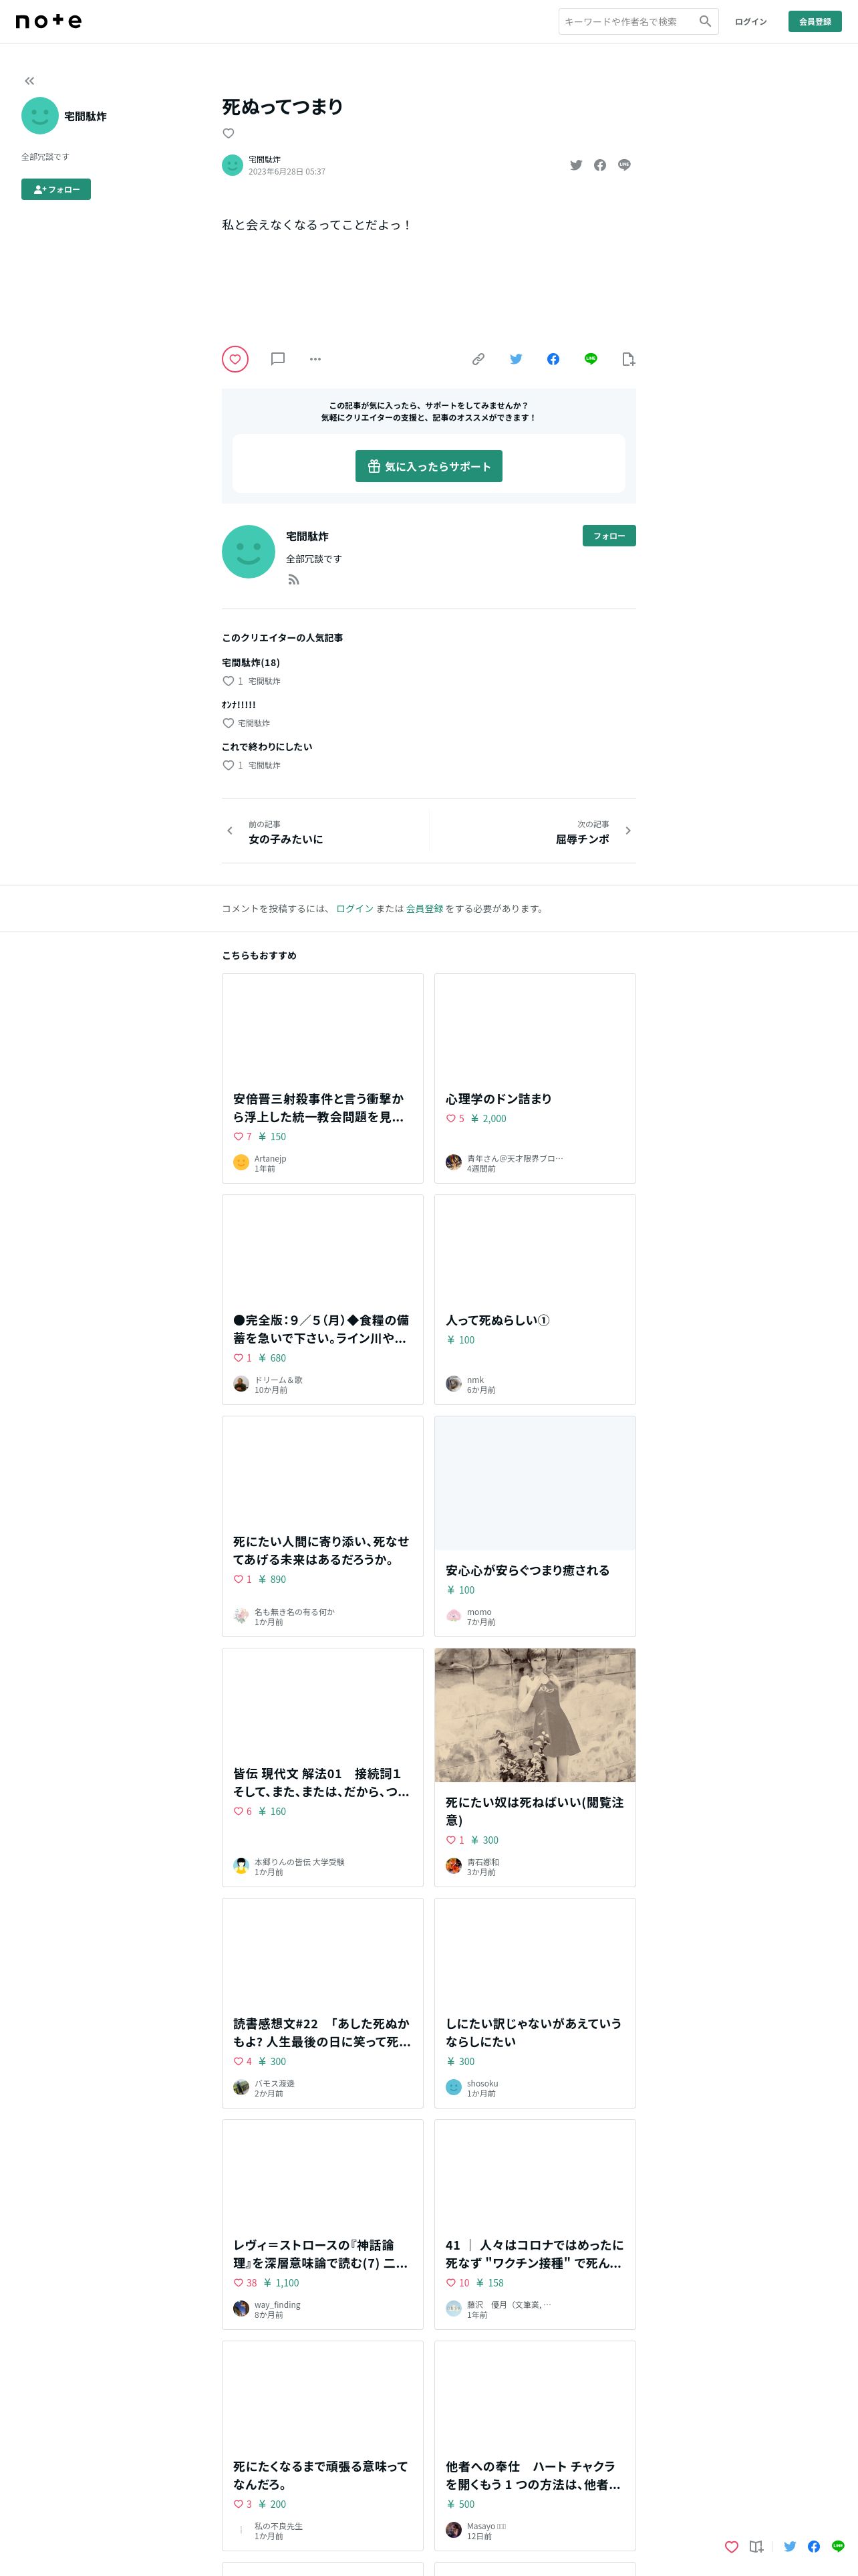This screenshot has width=858, height=2576.
Task: Add article to magazine icon in action bar
Action: (x=628, y=359)
